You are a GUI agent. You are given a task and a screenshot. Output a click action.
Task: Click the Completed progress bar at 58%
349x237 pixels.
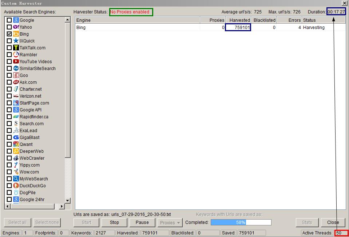click(241, 222)
